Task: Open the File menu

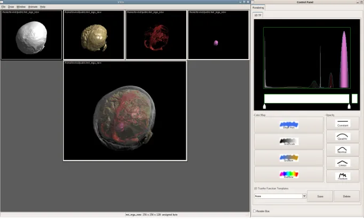Action: click(x=4, y=7)
